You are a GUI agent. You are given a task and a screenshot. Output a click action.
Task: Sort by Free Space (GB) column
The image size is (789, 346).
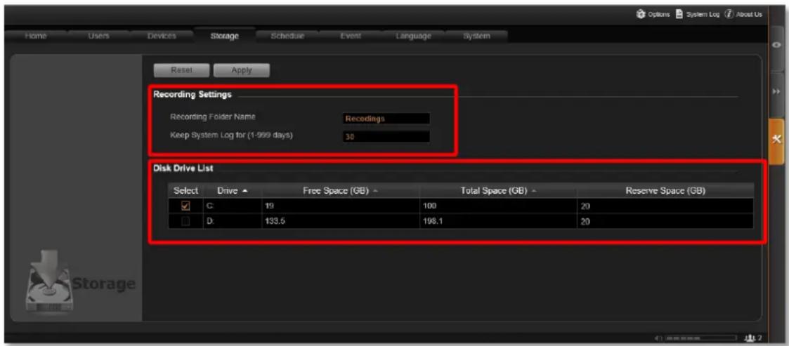point(340,191)
